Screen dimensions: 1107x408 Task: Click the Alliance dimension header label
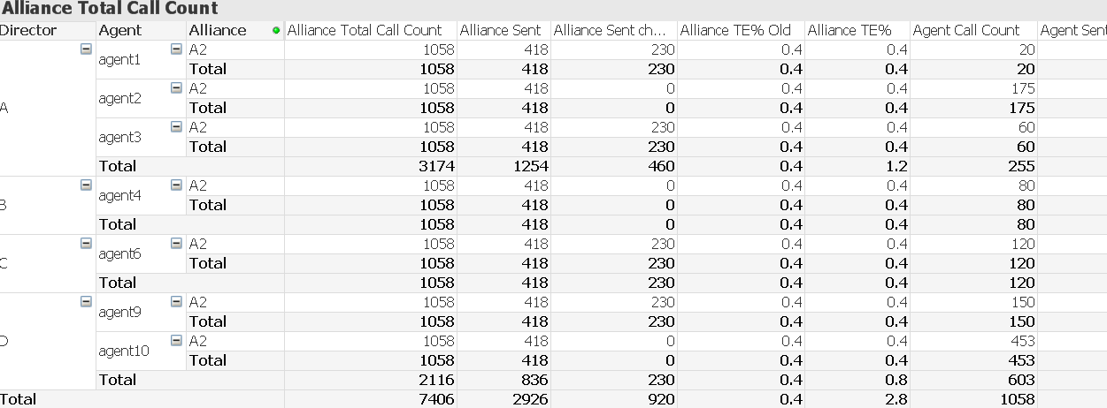pyautogui.click(x=218, y=31)
